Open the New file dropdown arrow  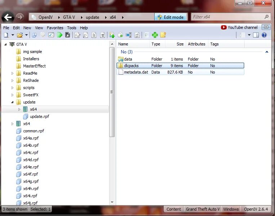[x=13, y=35]
